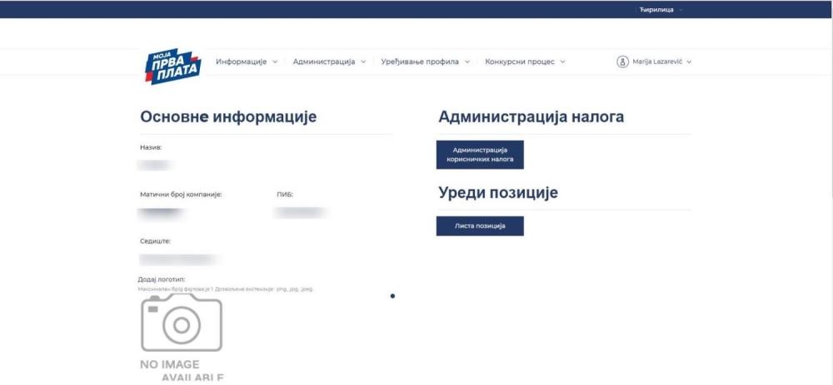Click the user avatar icon
This screenshot has width=833, height=385.
pos(621,62)
